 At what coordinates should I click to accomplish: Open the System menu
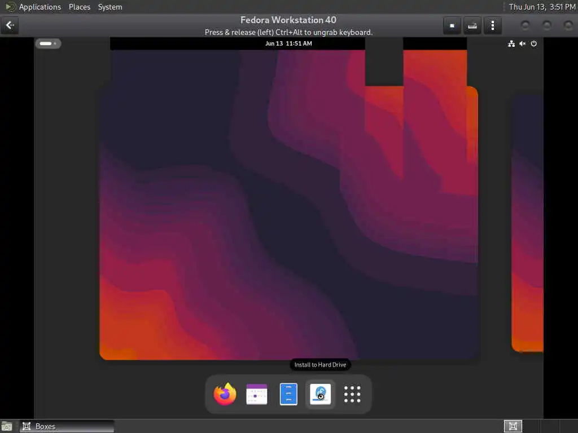tap(110, 7)
